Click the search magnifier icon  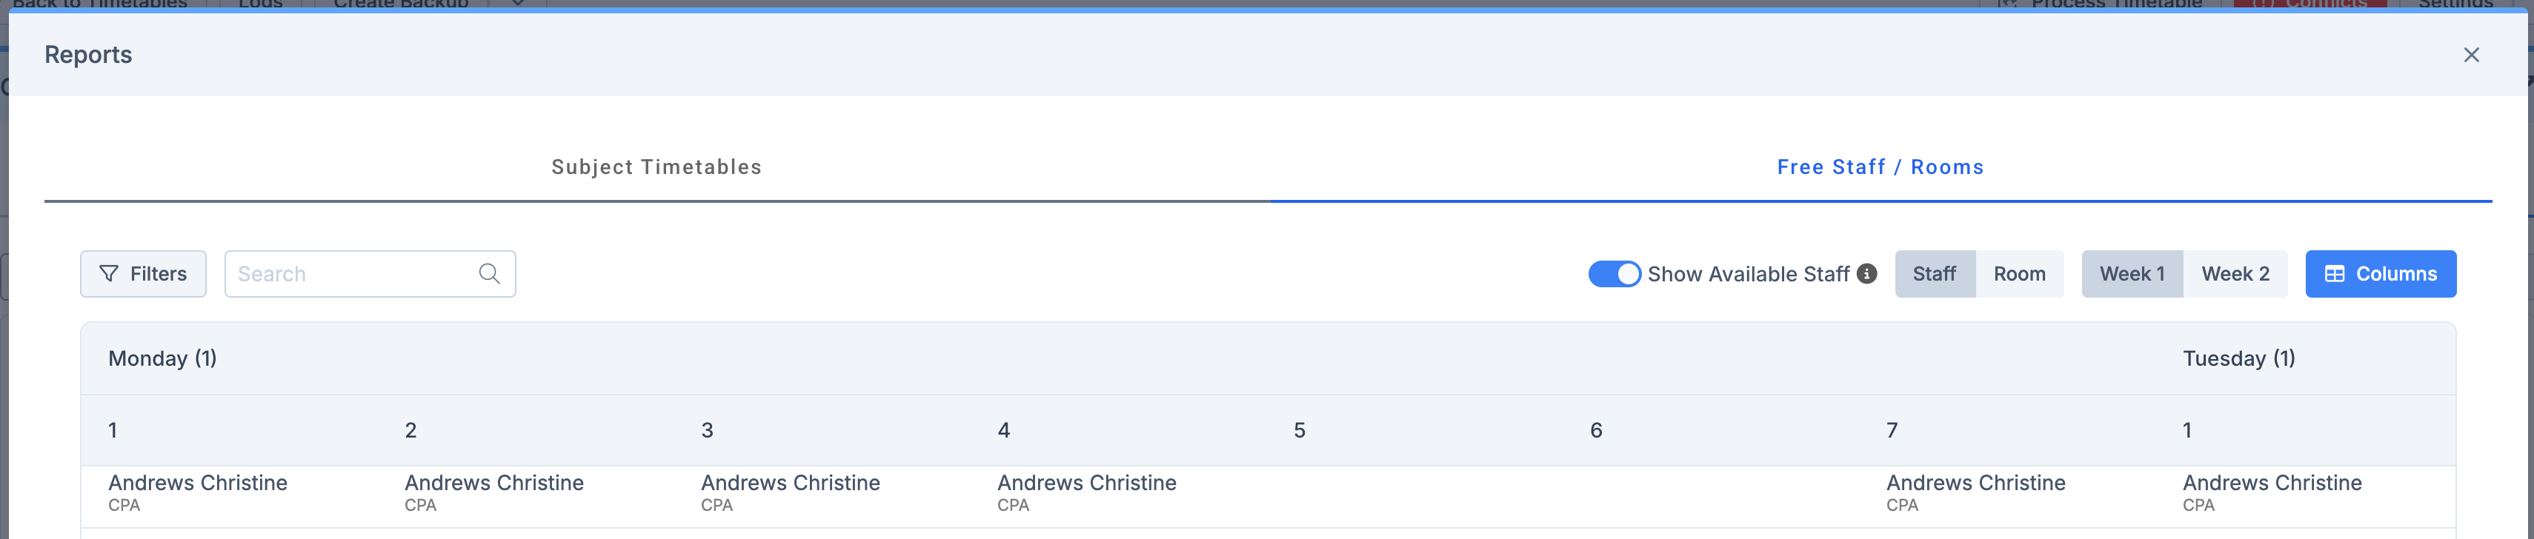tap(489, 273)
